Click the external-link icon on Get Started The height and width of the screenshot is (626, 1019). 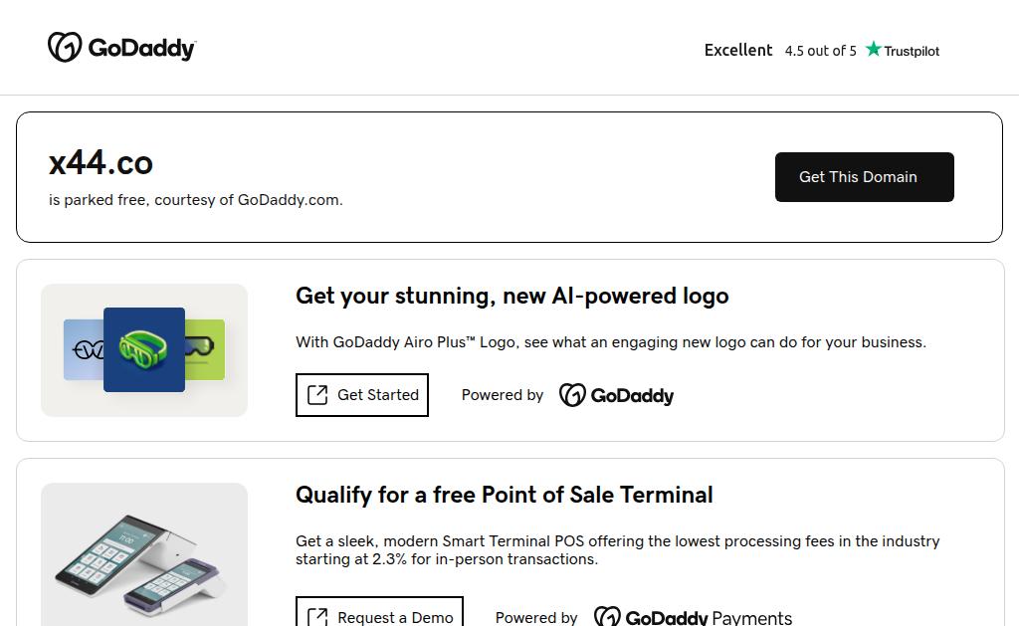click(x=317, y=395)
